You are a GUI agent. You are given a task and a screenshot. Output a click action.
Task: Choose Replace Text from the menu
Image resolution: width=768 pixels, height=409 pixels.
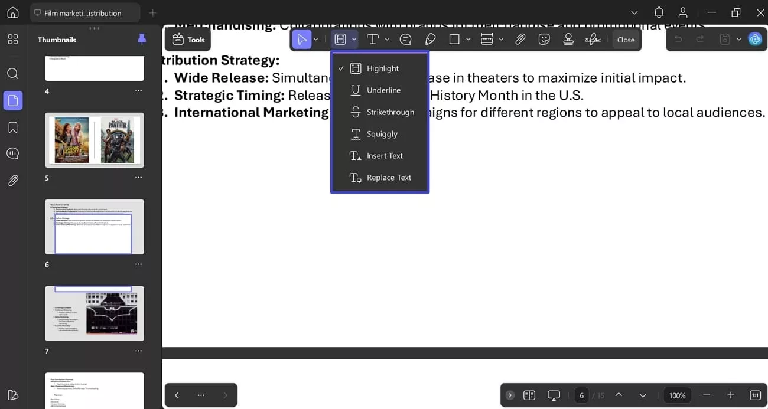[388, 177]
